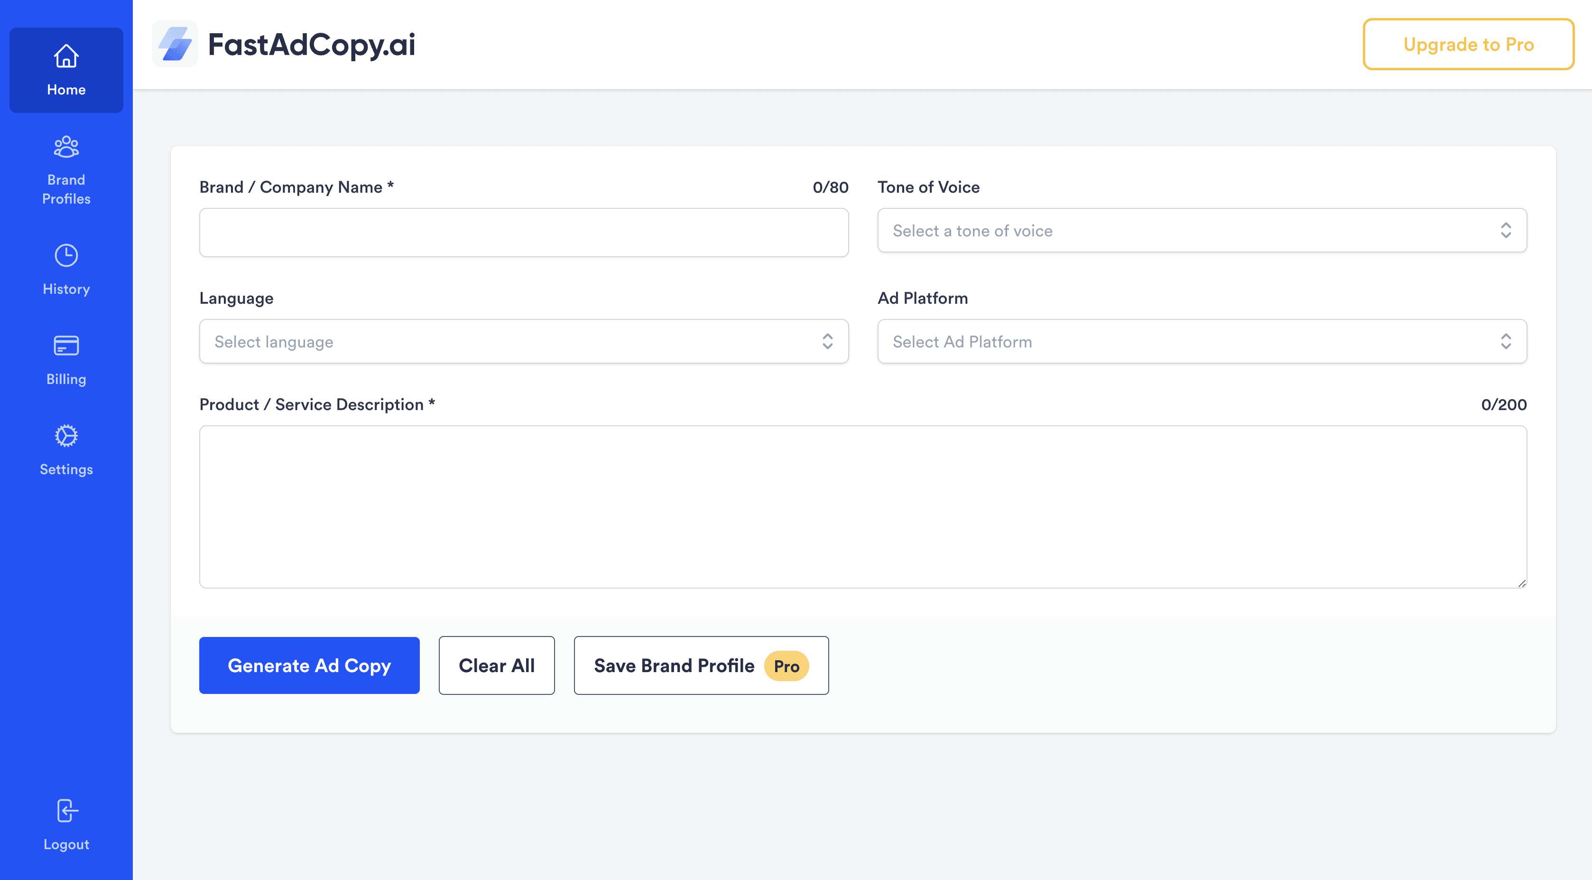This screenshot has height=880, width=1592.
Task: Open the Home page from sidebar
Action: [66, 70]
